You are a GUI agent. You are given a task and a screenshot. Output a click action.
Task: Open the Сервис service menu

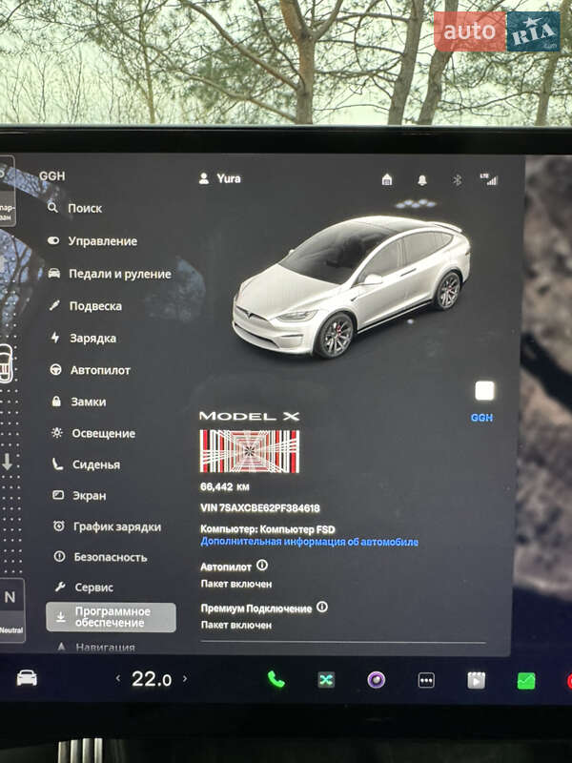(x=84, y=588)
